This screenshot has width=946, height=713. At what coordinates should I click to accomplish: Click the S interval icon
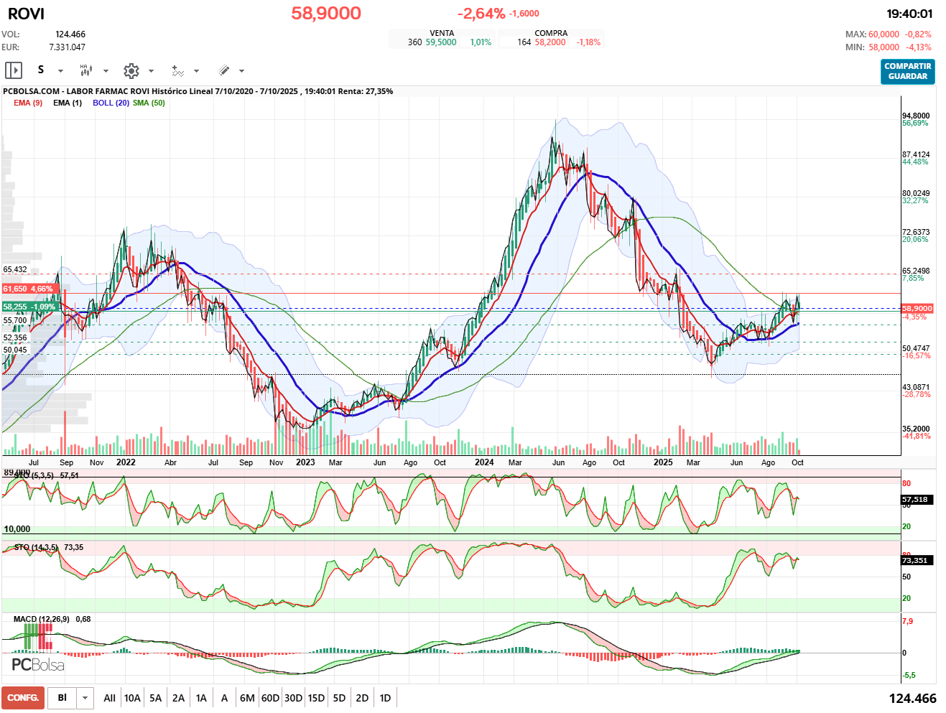coord(41,70)
